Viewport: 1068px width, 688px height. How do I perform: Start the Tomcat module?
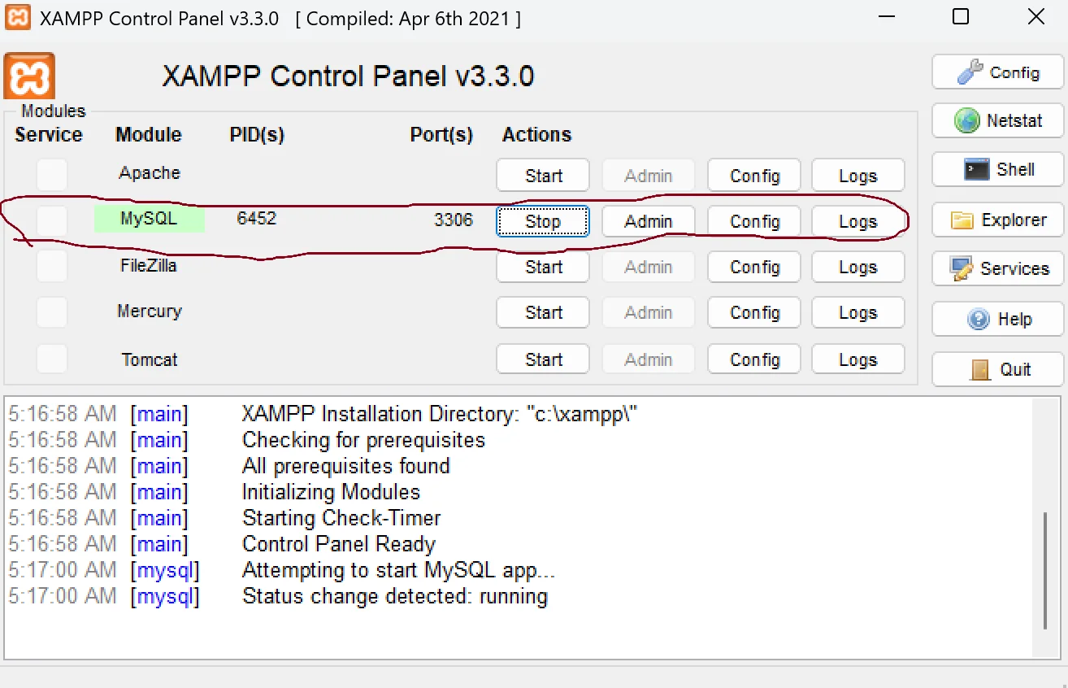[x=543, y=359]
